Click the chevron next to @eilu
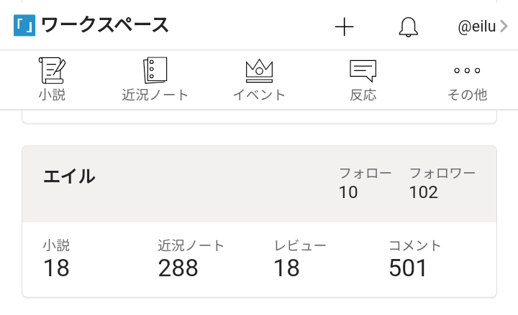Viewport: 518px width, 315px height. pos(504,27)
